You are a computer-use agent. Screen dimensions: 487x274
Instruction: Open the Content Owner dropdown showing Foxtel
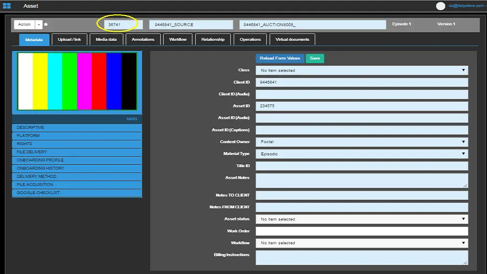click(361, 142)
